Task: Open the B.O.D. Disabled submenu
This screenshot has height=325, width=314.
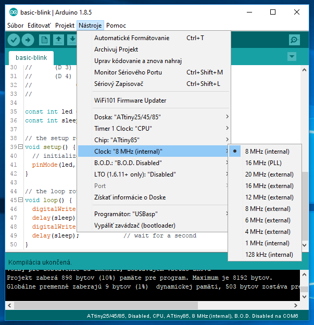Action: (x=153, y=162)
